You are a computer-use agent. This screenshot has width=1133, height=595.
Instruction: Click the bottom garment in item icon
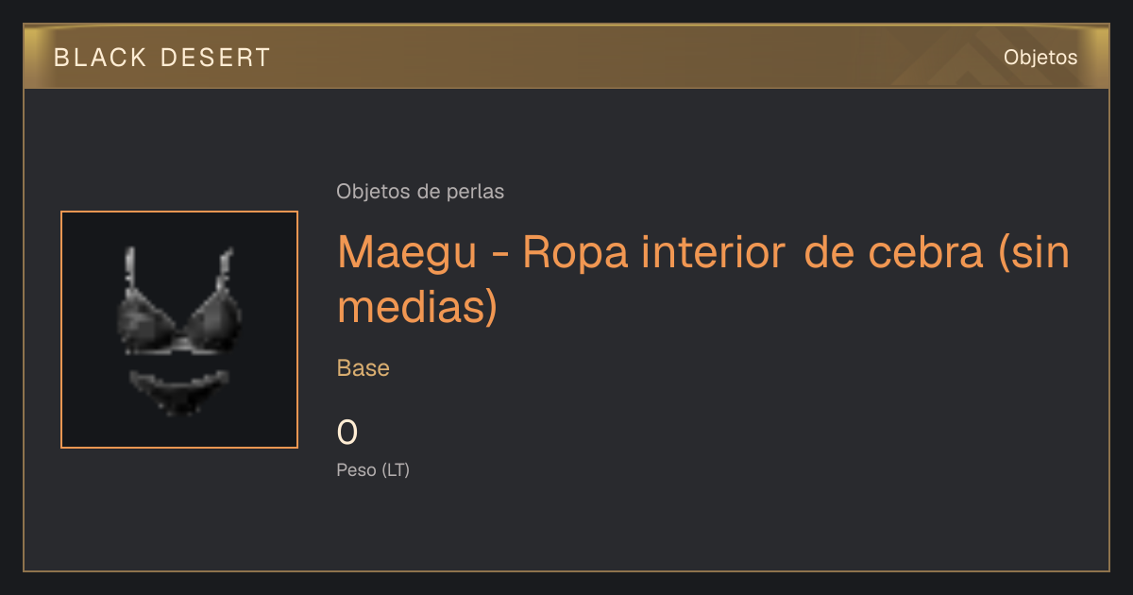pyautogui.click(x=178, y=391)
